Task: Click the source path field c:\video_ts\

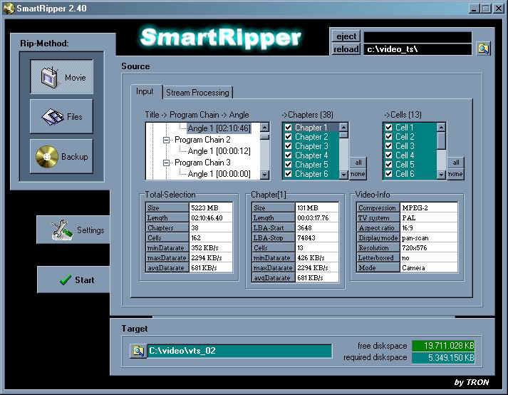Action: coord(418,49)
